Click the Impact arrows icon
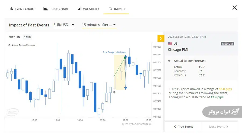242x136 pixels. [x=110, y=9]
